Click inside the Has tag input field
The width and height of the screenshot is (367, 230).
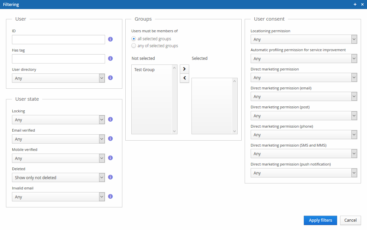58,59
